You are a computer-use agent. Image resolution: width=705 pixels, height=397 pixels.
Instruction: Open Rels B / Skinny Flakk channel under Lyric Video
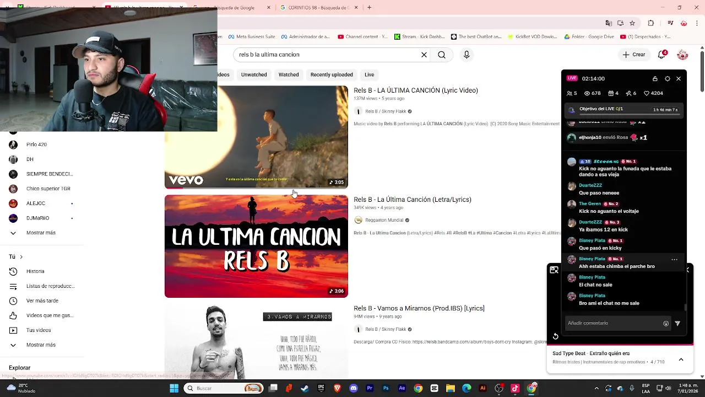pyautogui.click(x=386, y=111)
